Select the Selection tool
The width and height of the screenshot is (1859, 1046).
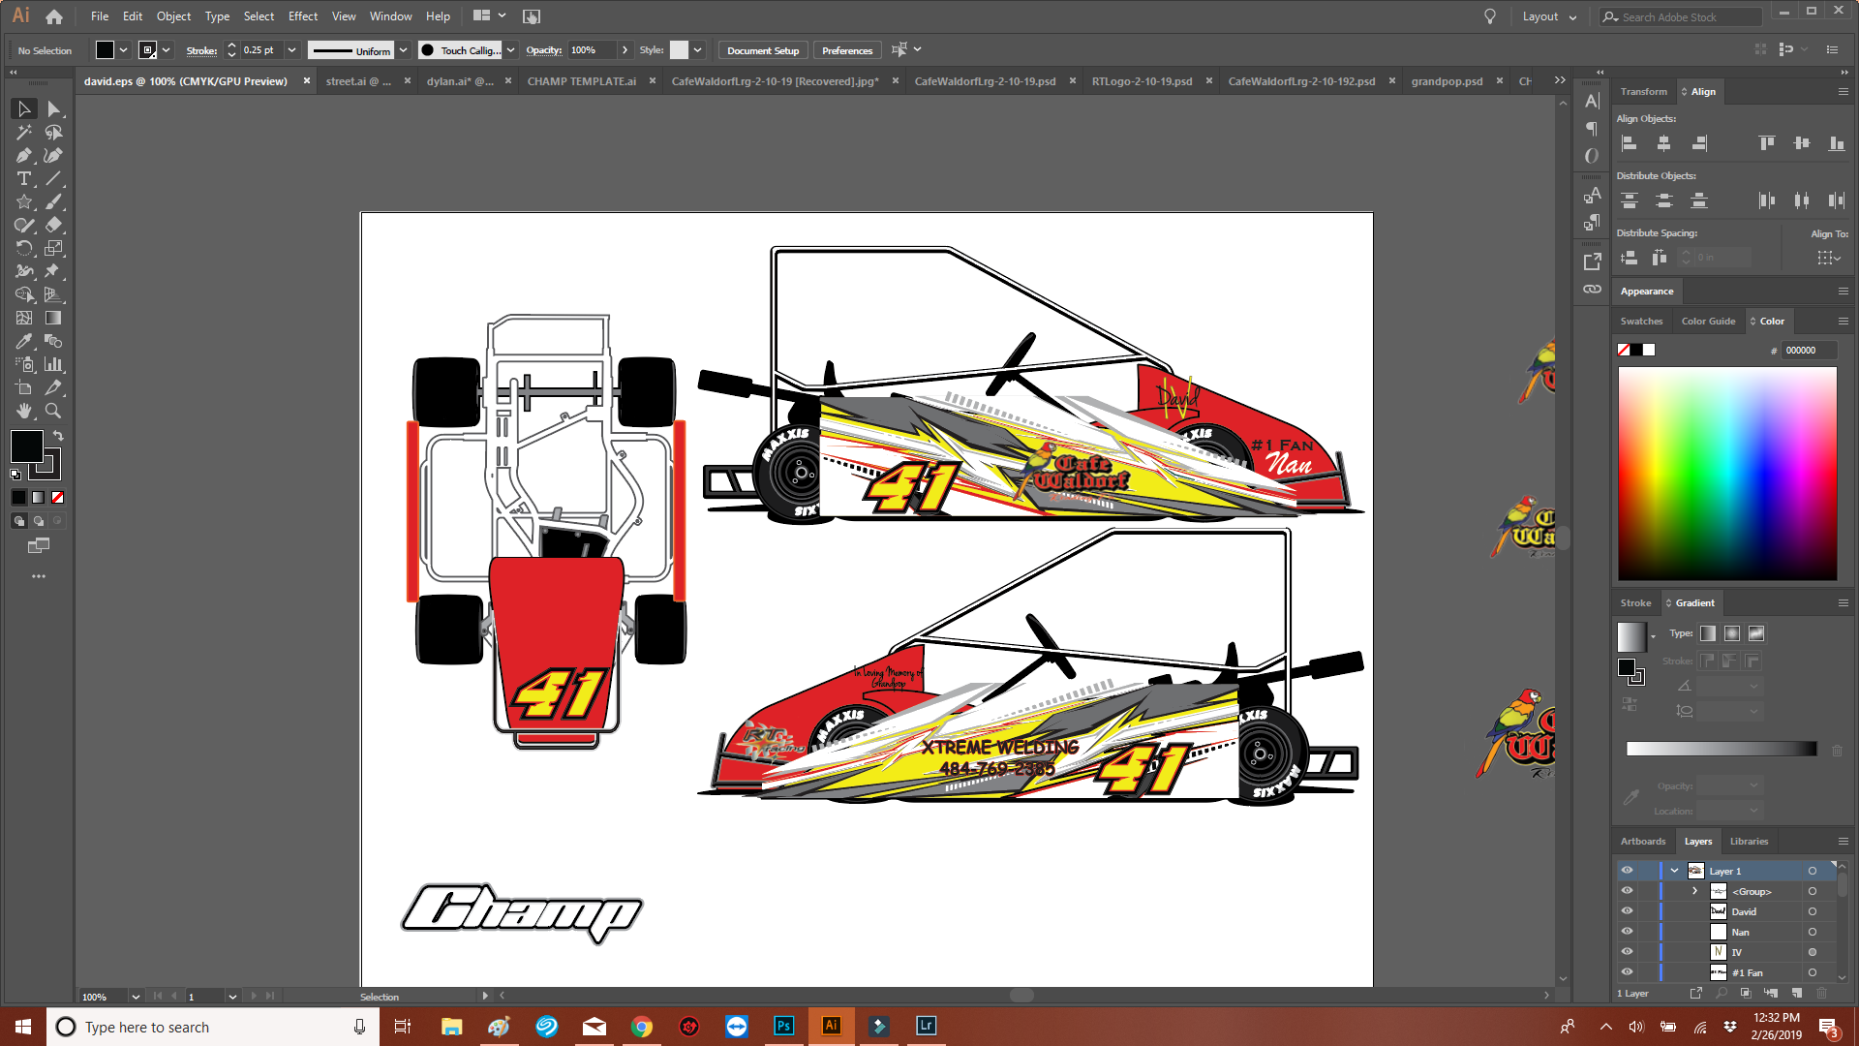24,108
